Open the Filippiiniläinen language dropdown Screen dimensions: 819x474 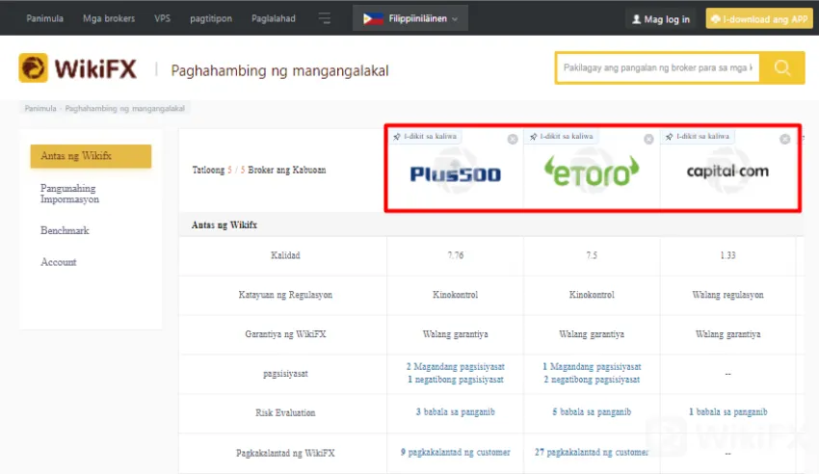[x=410, y=19]
